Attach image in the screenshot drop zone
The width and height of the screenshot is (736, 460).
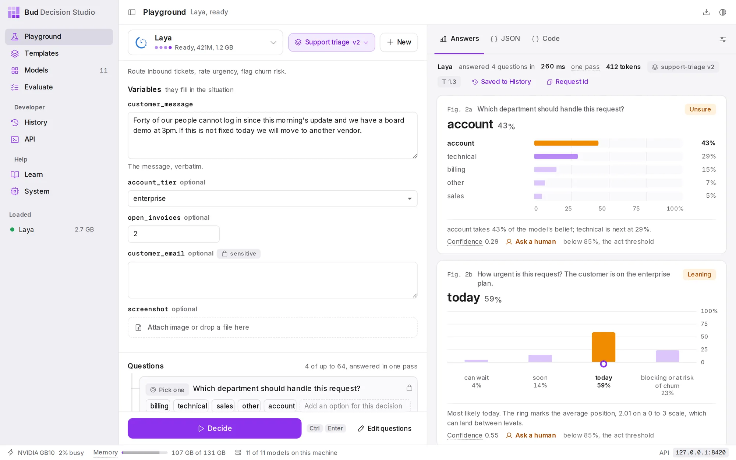pyautogui.click(x=272, y=328)
